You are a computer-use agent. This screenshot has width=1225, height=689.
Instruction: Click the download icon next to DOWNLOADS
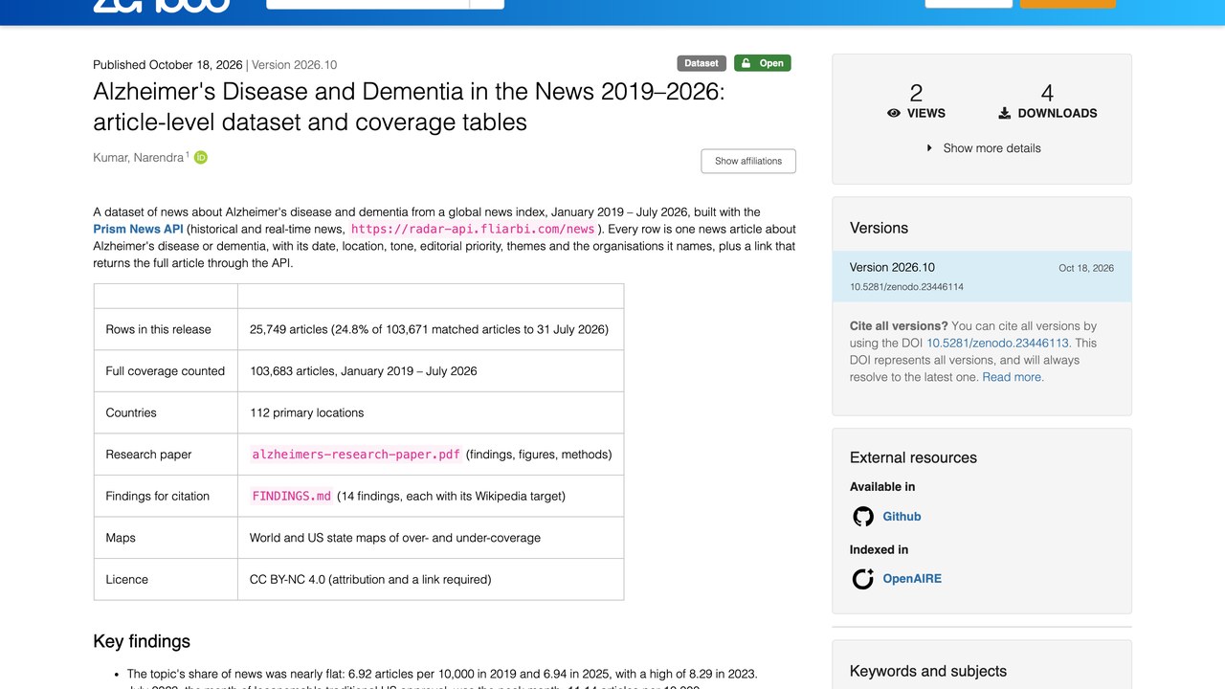(x=1005, y=113)
